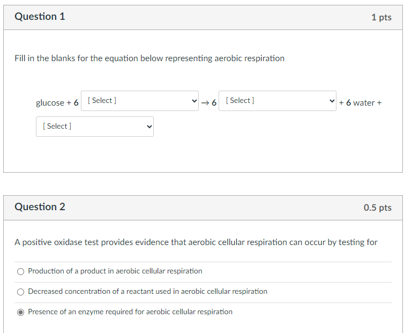Click the "Question 2" heading

pos(40,207)
